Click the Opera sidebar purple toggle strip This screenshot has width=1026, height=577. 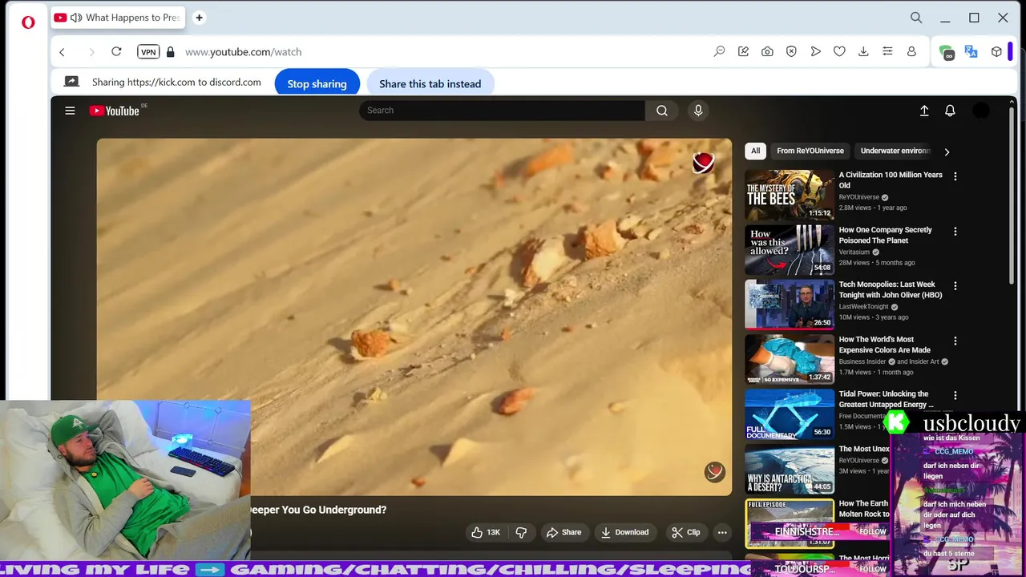[x=1010, y=51]
